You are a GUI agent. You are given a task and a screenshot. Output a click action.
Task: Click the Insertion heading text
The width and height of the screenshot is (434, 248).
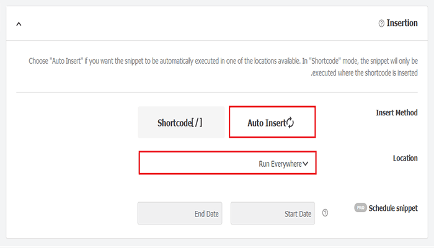402,23
